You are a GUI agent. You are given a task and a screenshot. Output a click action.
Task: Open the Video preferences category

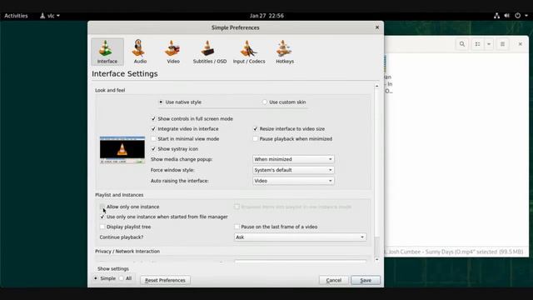pos(172,52)
